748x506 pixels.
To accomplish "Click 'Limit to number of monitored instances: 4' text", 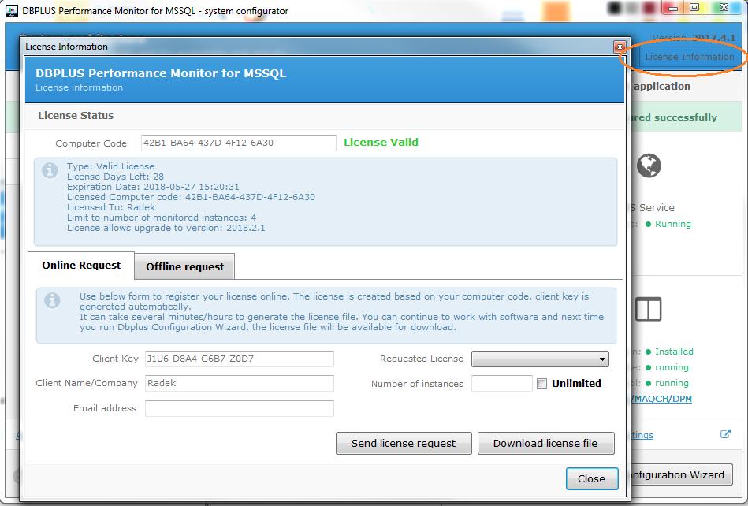I will click(162, 218).
